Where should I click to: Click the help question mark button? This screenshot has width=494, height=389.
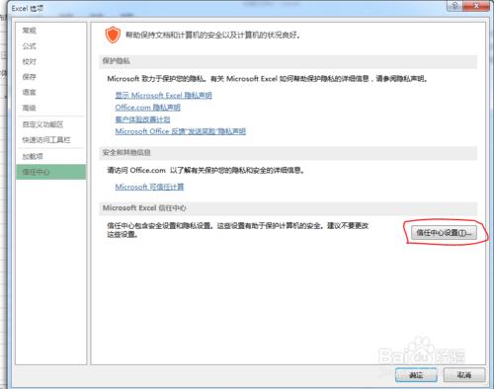pyautogui.click(x=454, y=6)
